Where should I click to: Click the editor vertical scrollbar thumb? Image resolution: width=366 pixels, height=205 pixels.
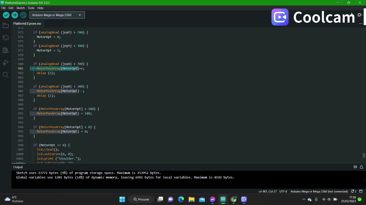pyautogui.click(x=364, y=155)
